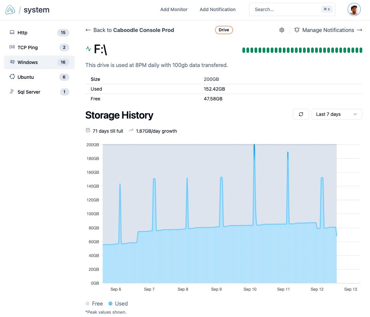Click the notification bell icon

click(x=297, y=30)
